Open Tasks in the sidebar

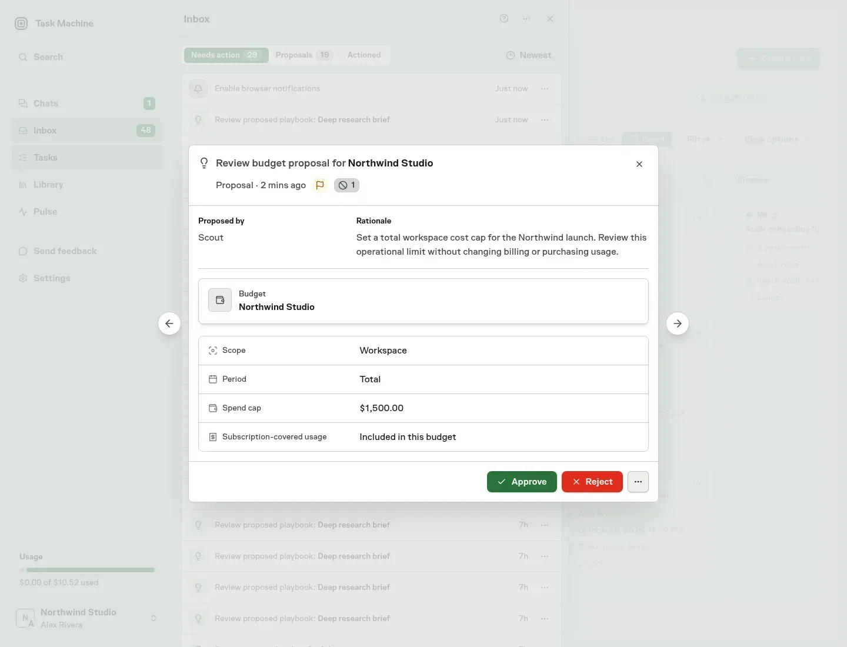[x=86, y=158]
